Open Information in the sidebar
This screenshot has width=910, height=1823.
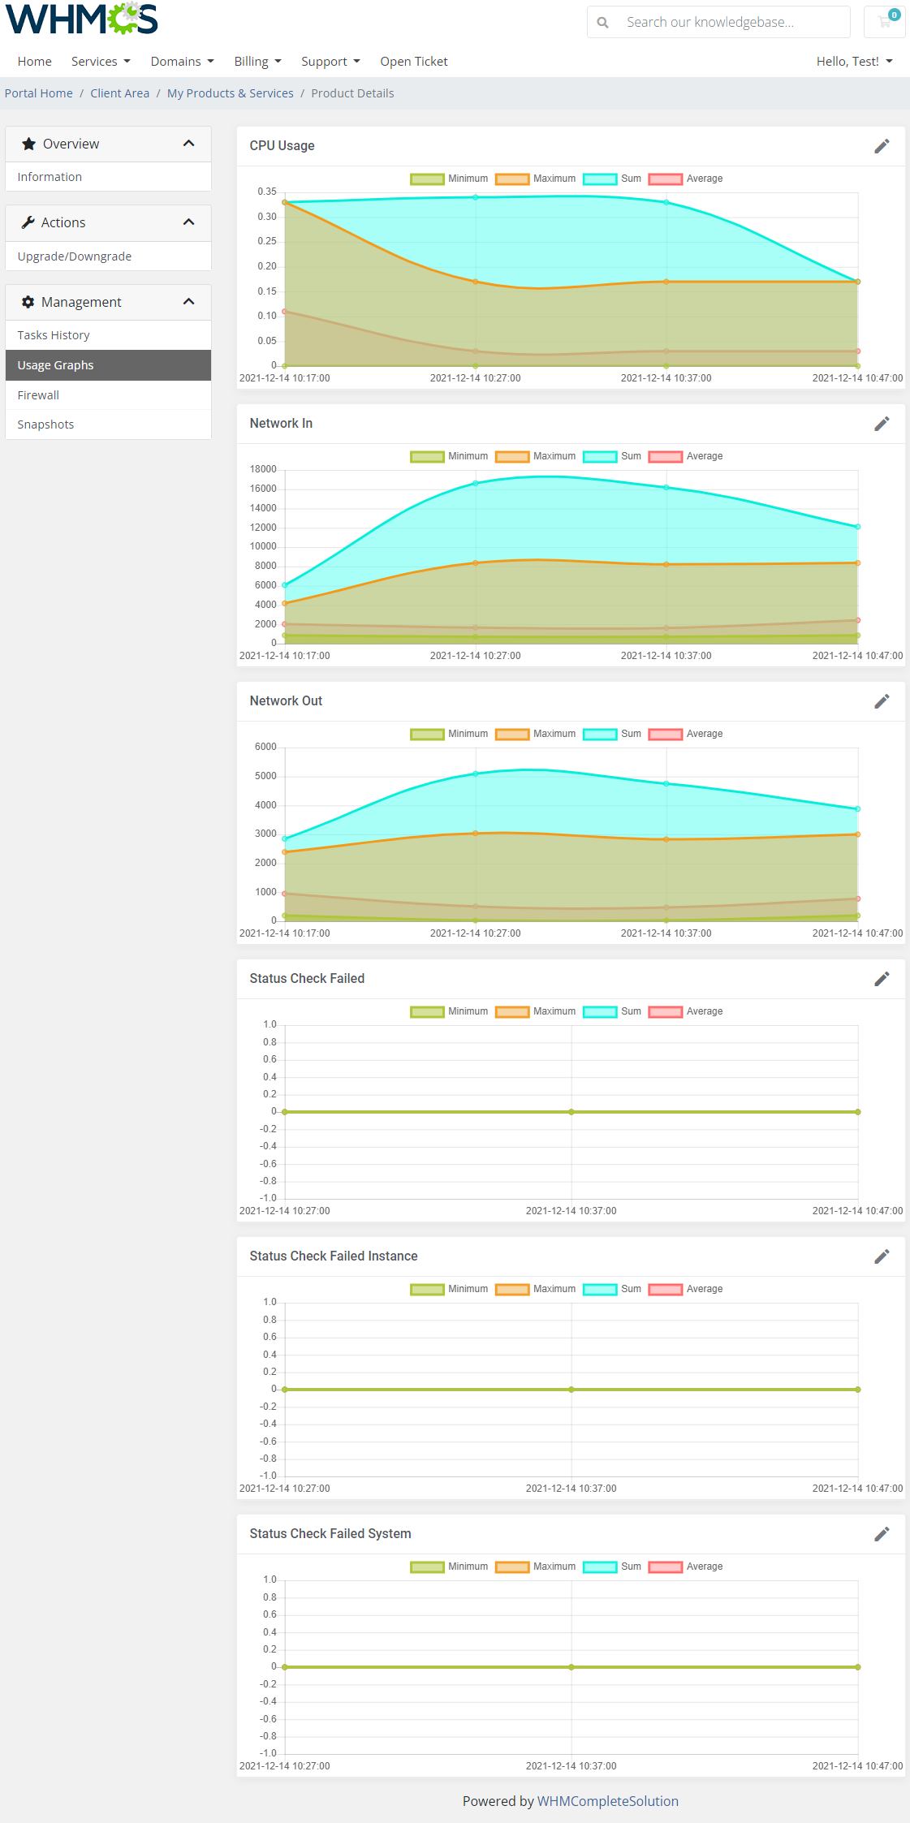(x=108, y=177)
